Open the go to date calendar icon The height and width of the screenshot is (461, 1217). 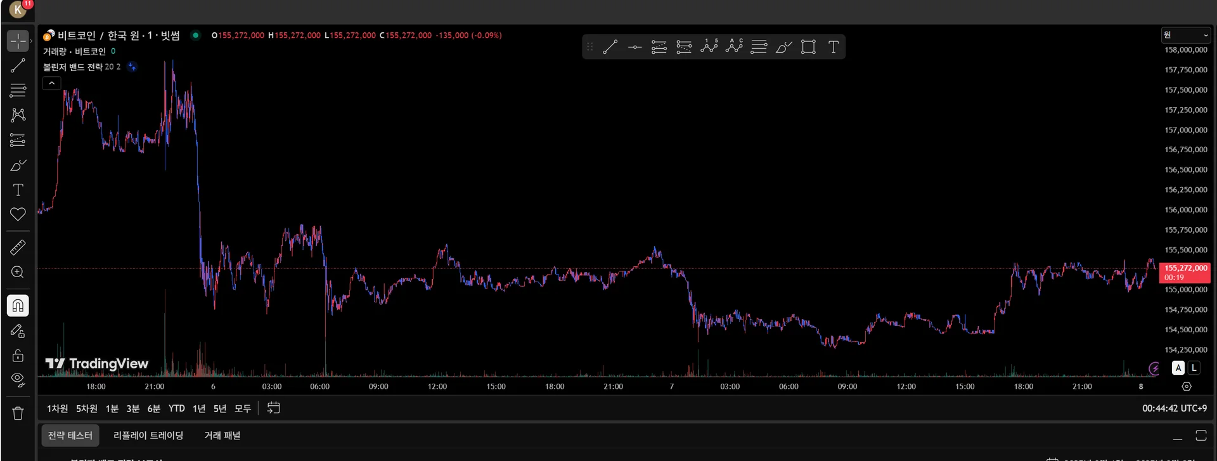coord(273,408)
